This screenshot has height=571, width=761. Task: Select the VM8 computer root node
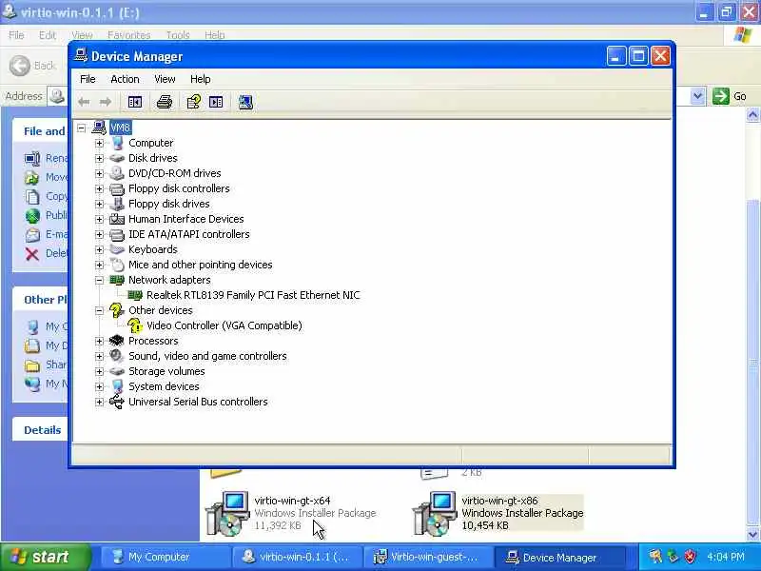click(x=120, y=128)
